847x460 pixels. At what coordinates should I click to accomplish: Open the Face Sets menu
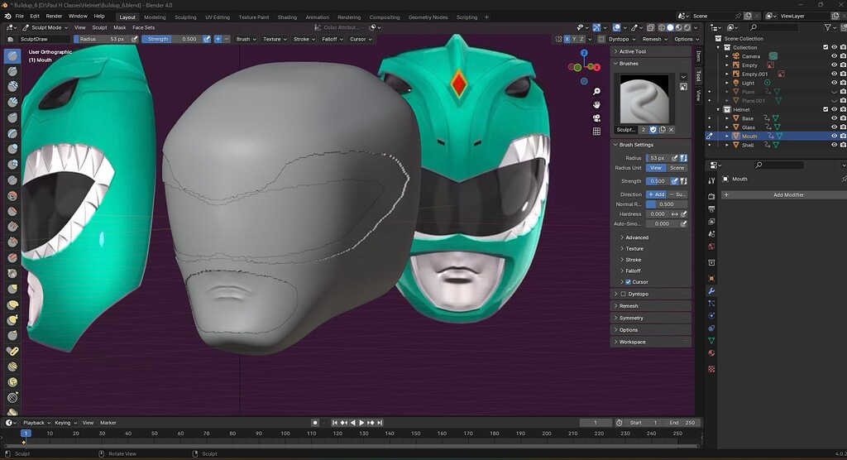(143, 27)
